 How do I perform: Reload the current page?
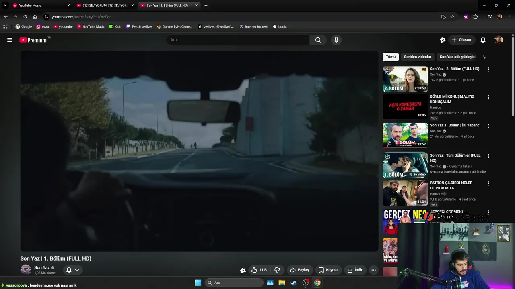click(25, 17)
